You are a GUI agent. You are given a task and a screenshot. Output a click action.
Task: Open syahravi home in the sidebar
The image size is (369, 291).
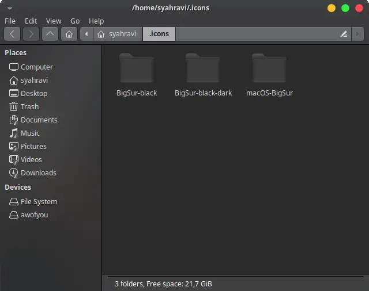(28, 81)
